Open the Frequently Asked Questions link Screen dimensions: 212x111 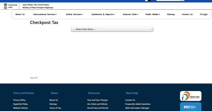tap(138, 104)
